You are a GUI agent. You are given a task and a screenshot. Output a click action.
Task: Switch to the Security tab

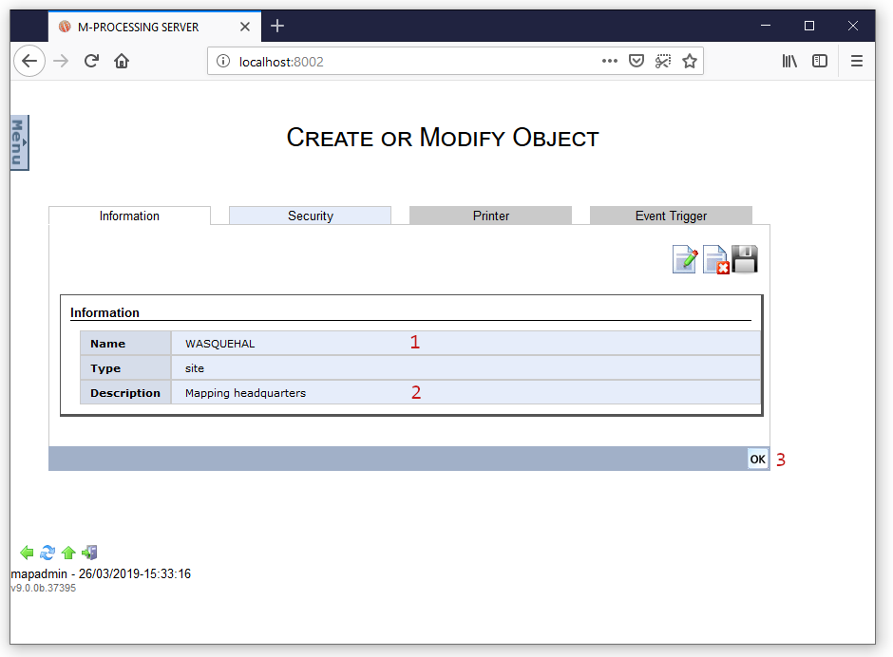point(310,216)
